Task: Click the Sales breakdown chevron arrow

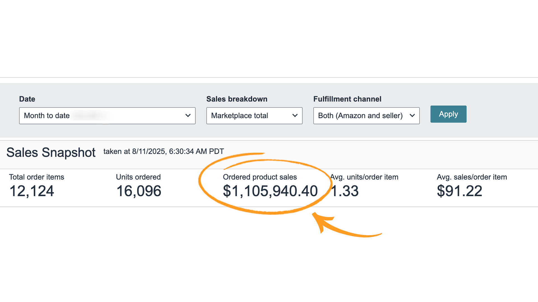Action: point(295,115)
